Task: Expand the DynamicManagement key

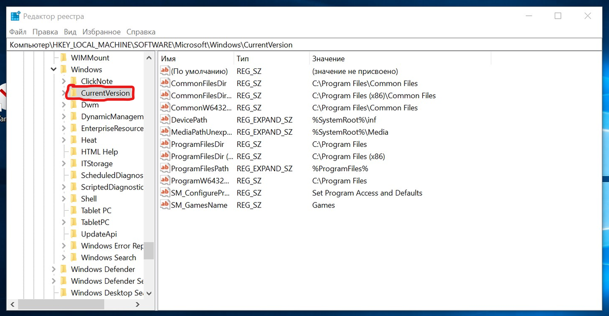Action: (x=63, y=116)
